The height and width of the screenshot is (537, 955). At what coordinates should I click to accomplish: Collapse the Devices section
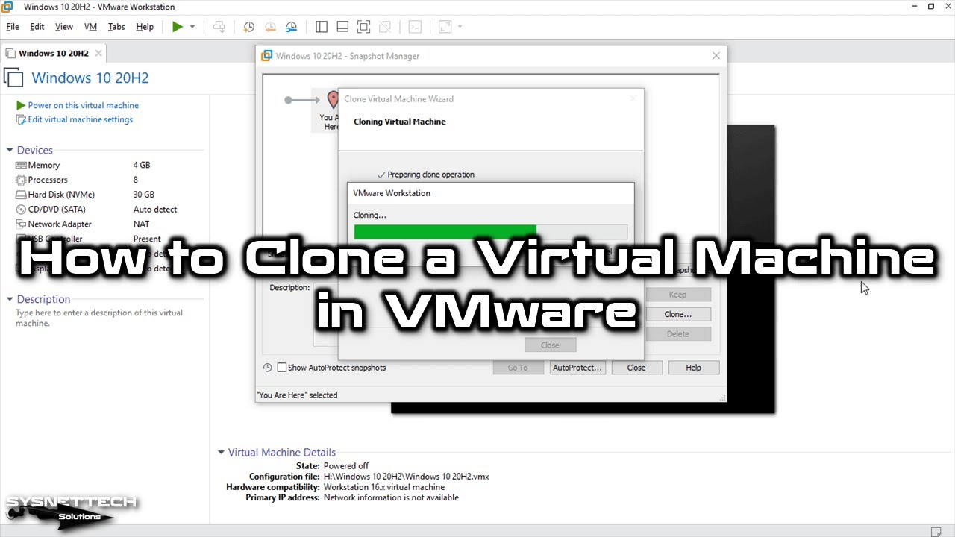click(x=10, y=151)
